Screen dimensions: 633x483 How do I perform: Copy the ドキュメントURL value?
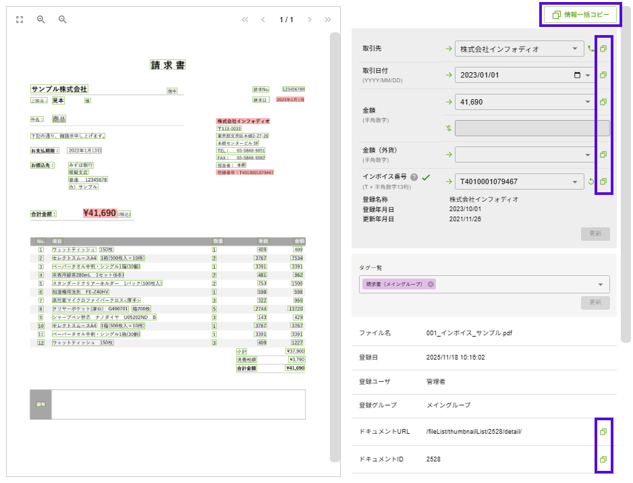(603, 431)
